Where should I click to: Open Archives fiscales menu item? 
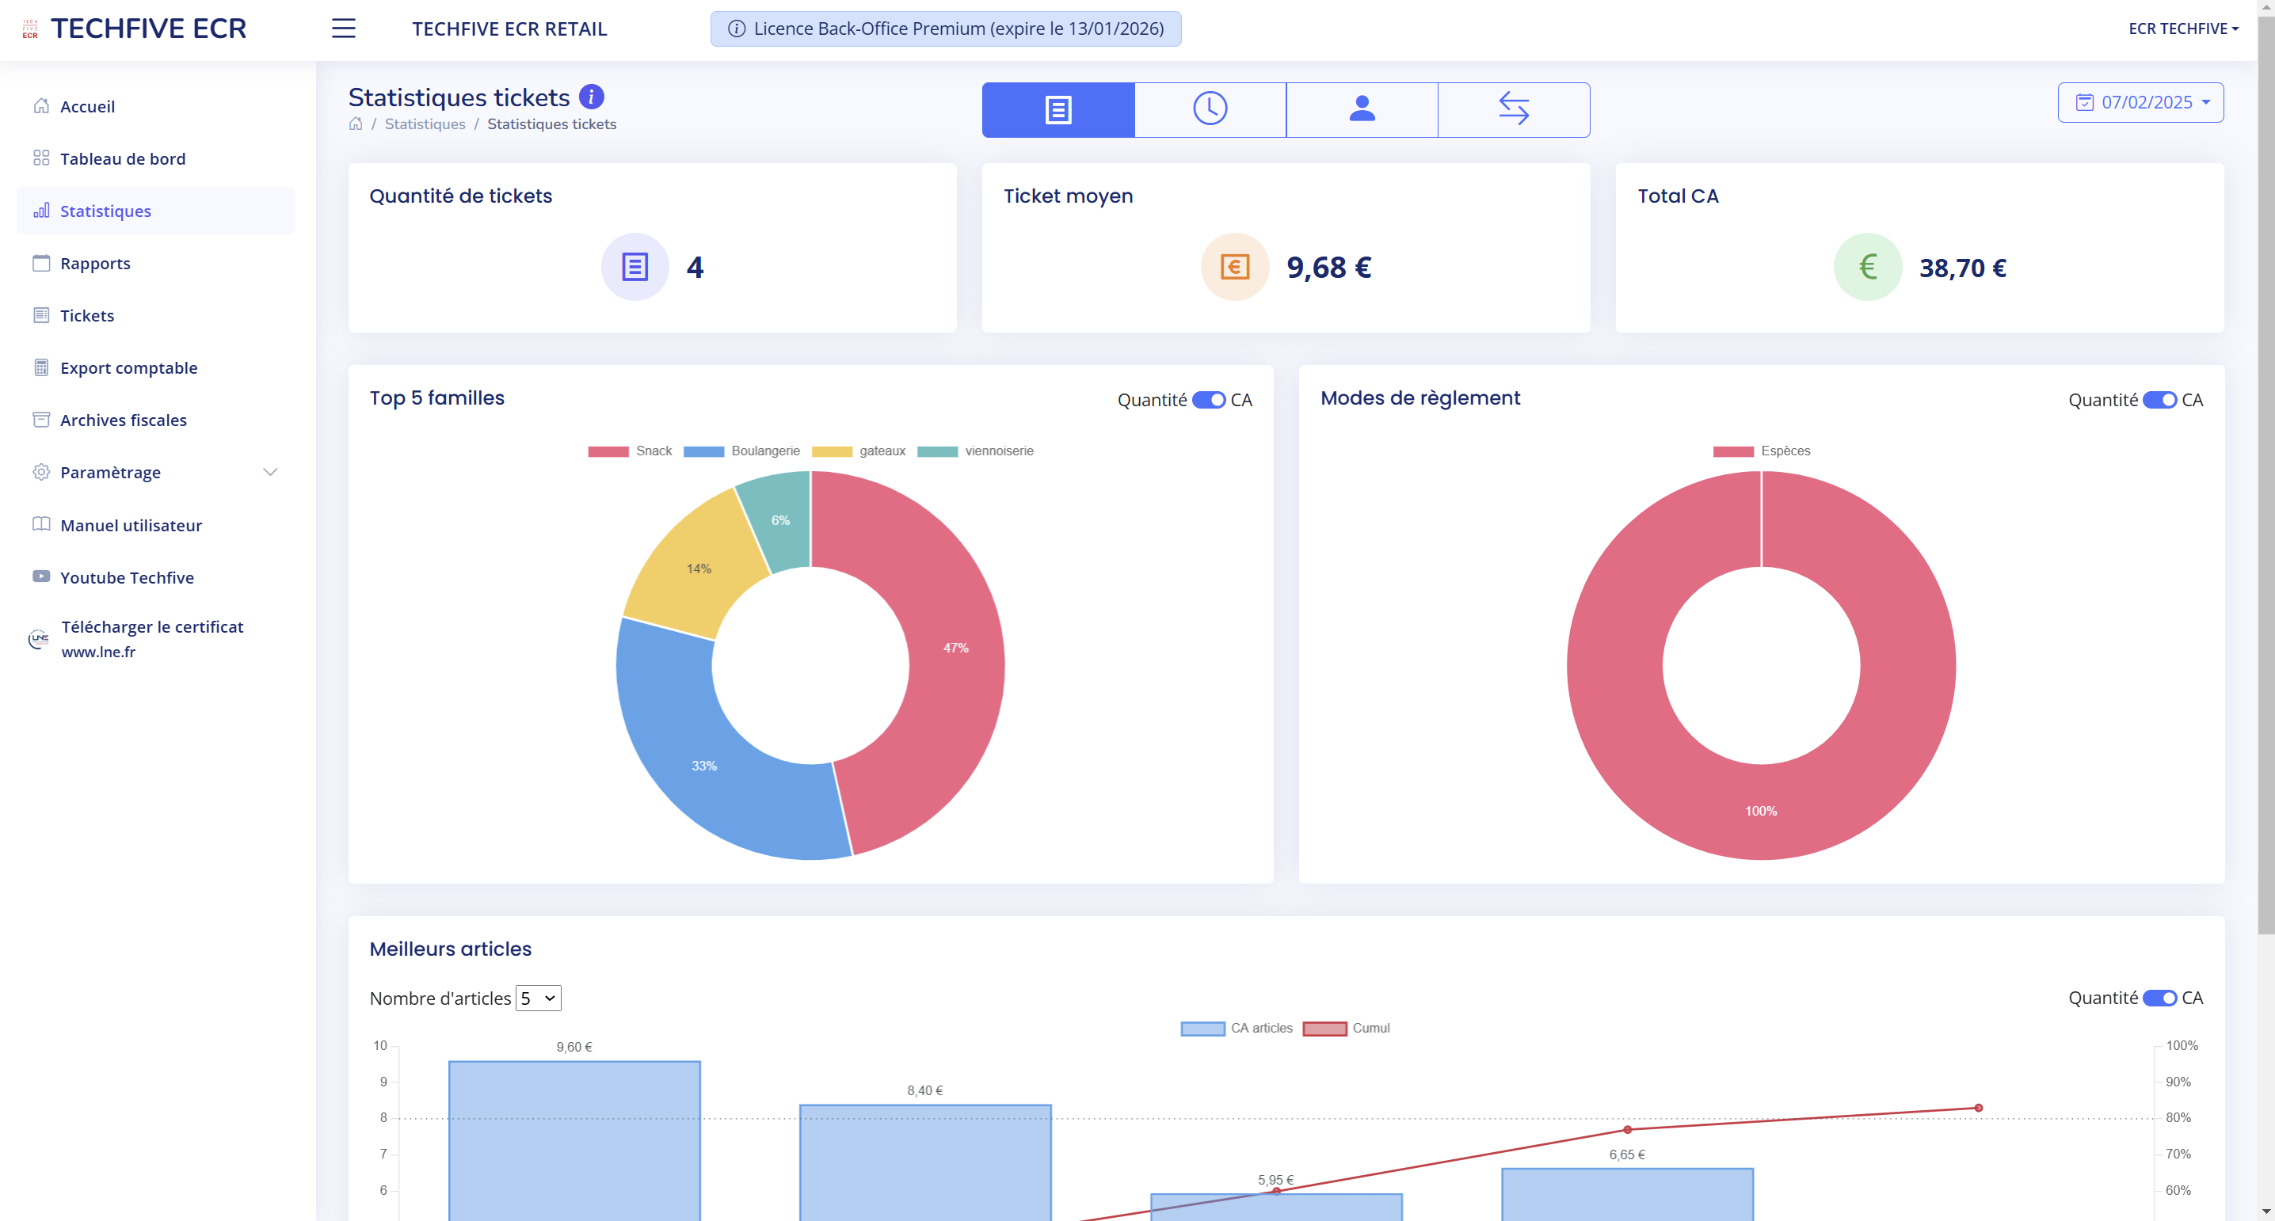tap(154, 420)
